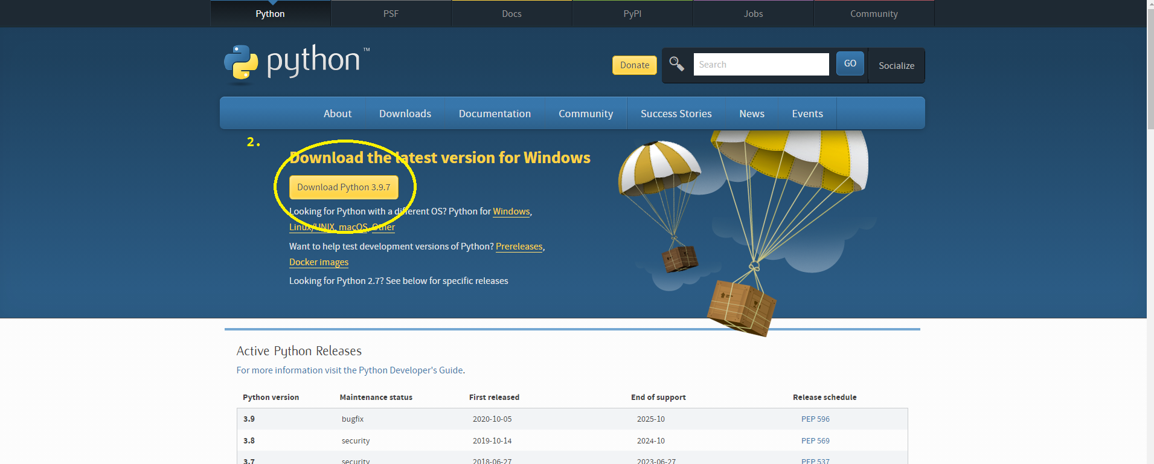Screen dimensions: 1154x464
Task: Go to the PyPI top tab
Action: 632,13
